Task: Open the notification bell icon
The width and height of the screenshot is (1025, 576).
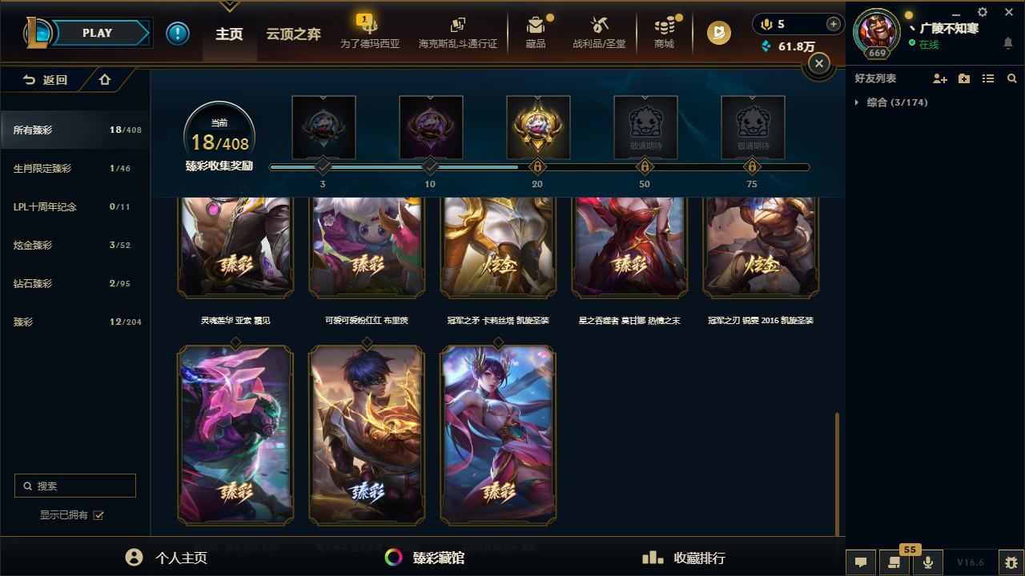Action: [x=1008, y=42]
